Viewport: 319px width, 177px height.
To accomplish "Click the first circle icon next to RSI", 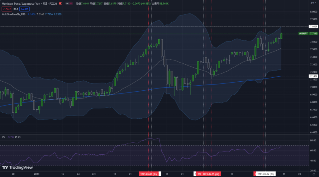I will (x=16, y=137).
